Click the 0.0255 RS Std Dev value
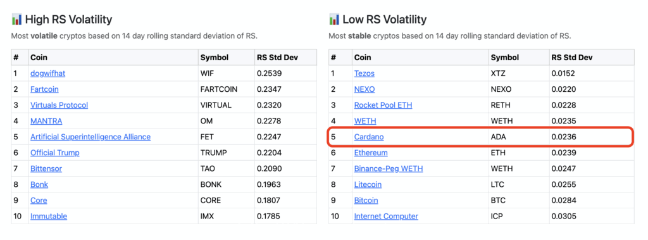 coord(564,184)
